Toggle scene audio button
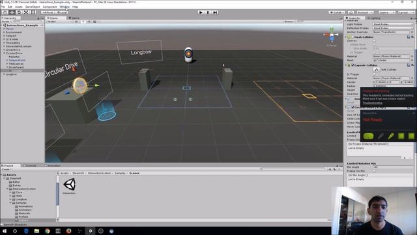 [x=89, y=22]
